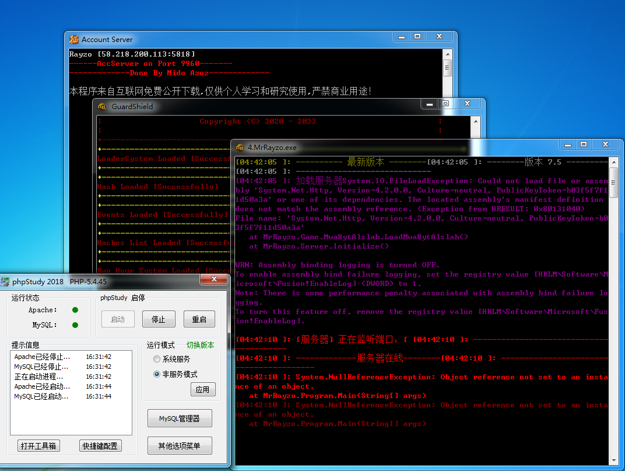Click the Done By Mido Azoz line
This screenshot has height=471, width=625.
pos(170,73)
